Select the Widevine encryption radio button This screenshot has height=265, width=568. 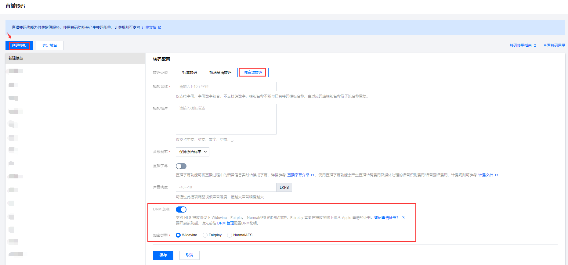tap(178, 235)
